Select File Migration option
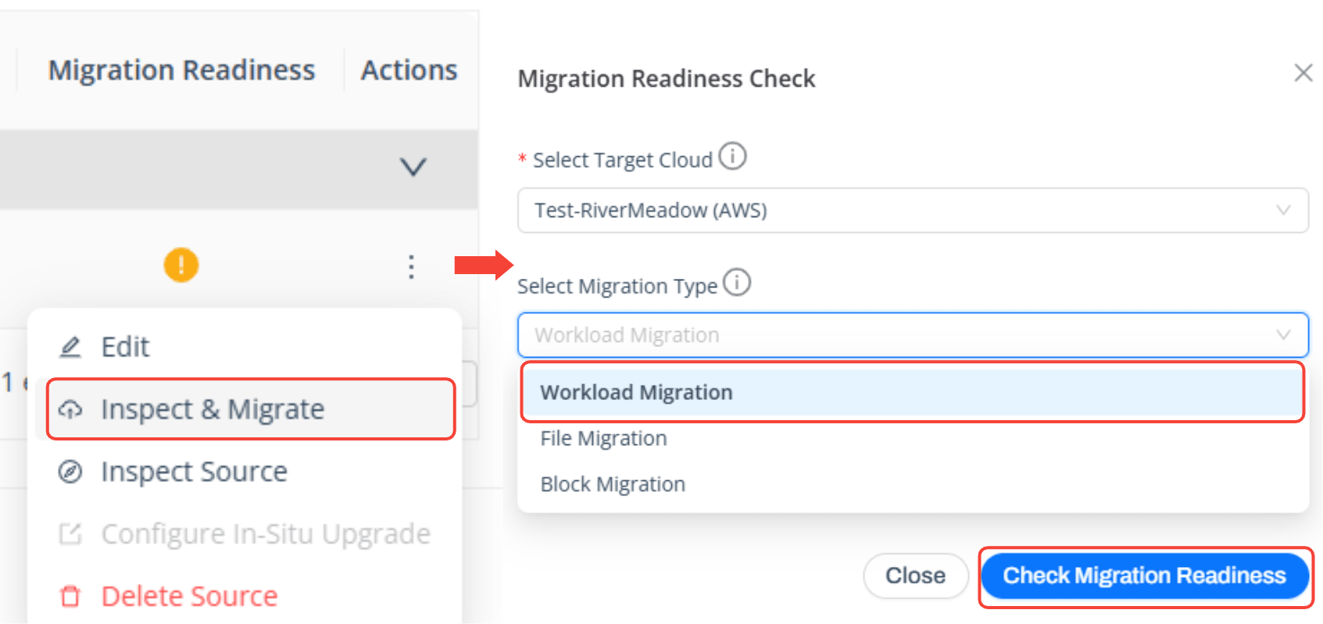1323x624 pixels. point(913,438)
